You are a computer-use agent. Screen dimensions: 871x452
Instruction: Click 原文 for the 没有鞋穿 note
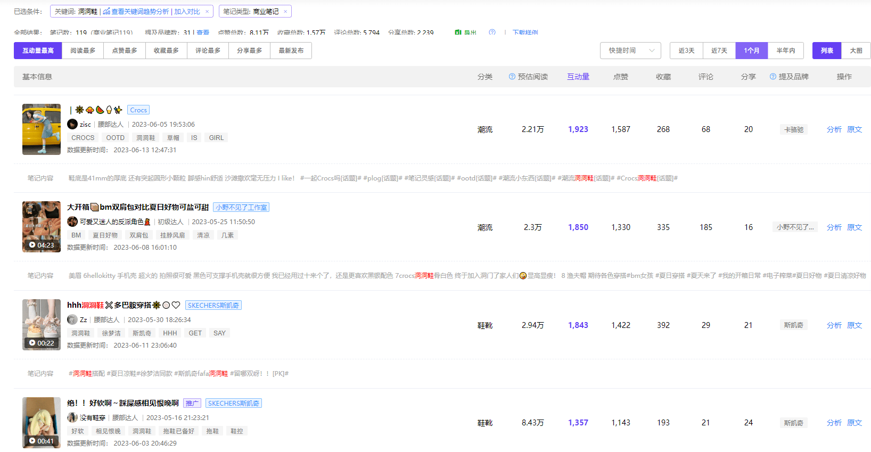pos(854,423)
